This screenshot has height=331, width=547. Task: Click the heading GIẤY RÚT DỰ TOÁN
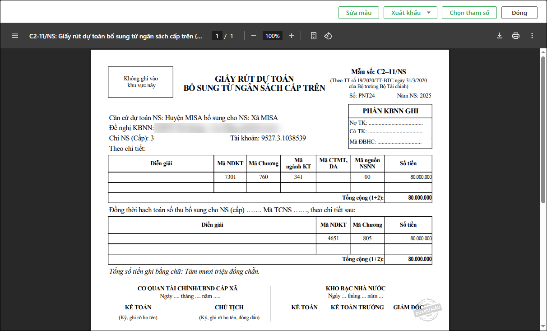pos(254,79)
